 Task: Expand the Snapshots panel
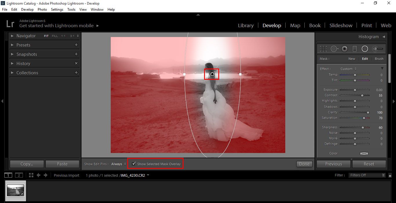pos(12,54)
